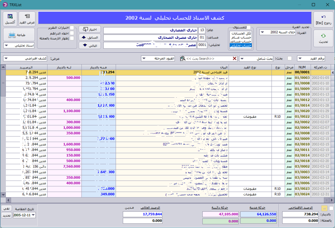Select entry number 01/0022
335x228 pixels.
pyautogui.click(x=302, y=117)
